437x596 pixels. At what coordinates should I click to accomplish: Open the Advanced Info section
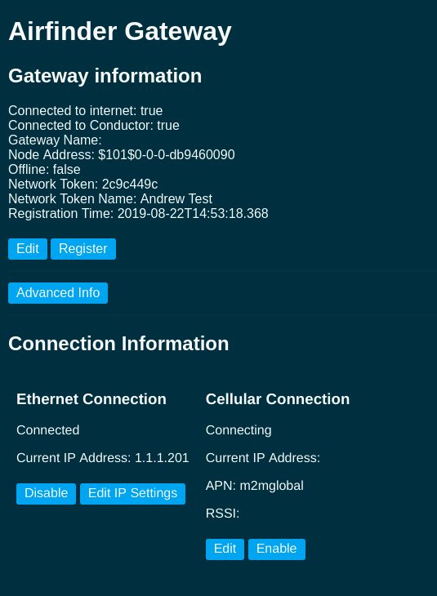(58, 293)
